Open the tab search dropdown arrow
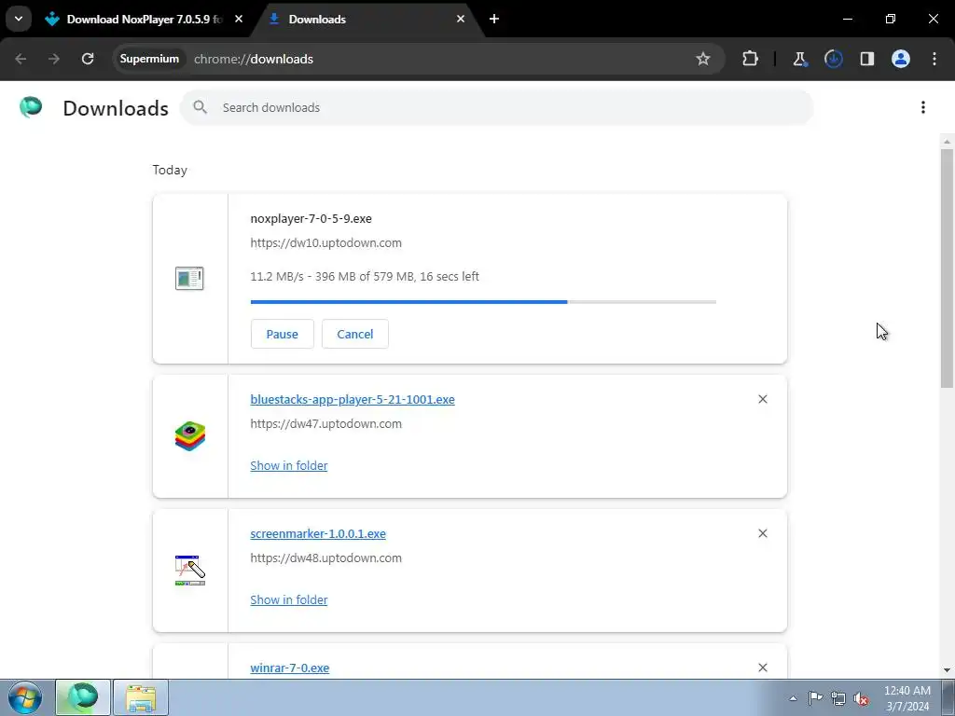Image resolution: width=955 pixels, height=716 pixels. pyautogui.click(x=19, y=19)
